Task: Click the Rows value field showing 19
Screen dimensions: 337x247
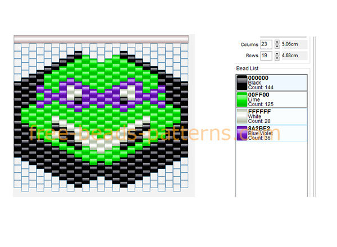Action: [x=266, y=56]
